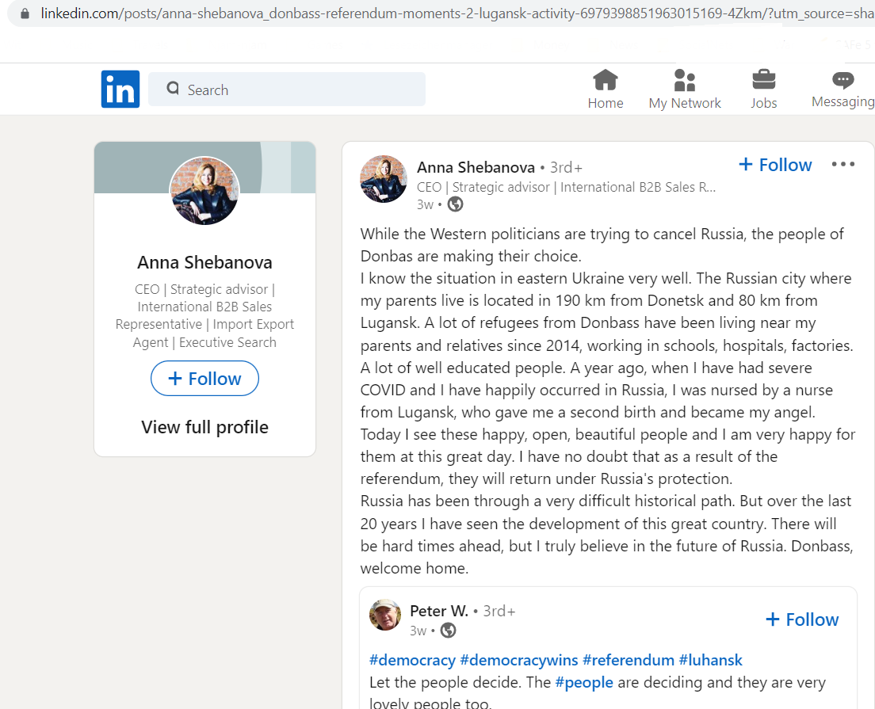Click Anna Shebanova name in post header
Screen dimensions: 875x709
(476, 167)
